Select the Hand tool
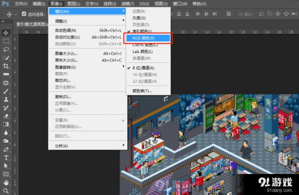 pyautogui.click(x=6, y=183)
